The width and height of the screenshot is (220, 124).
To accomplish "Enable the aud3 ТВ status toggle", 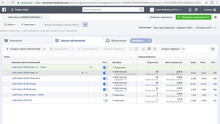I will (105, 101).
